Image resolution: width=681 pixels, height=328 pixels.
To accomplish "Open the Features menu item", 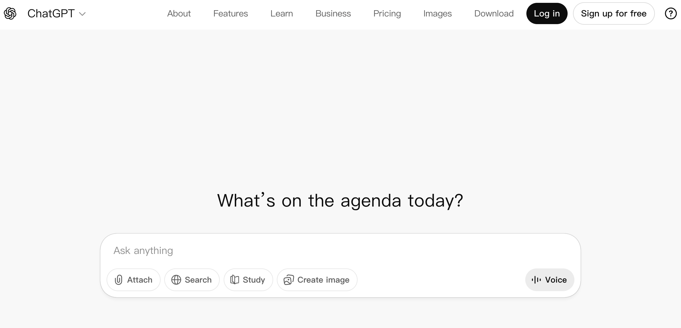I will [231, 14].
